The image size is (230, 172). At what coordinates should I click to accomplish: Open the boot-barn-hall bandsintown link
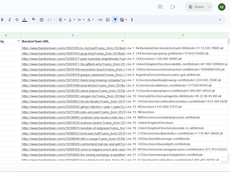tap(73, 133)
